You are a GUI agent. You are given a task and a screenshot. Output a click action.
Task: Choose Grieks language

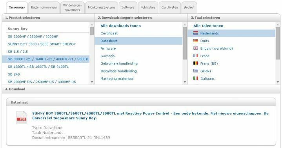click(206, 71)
